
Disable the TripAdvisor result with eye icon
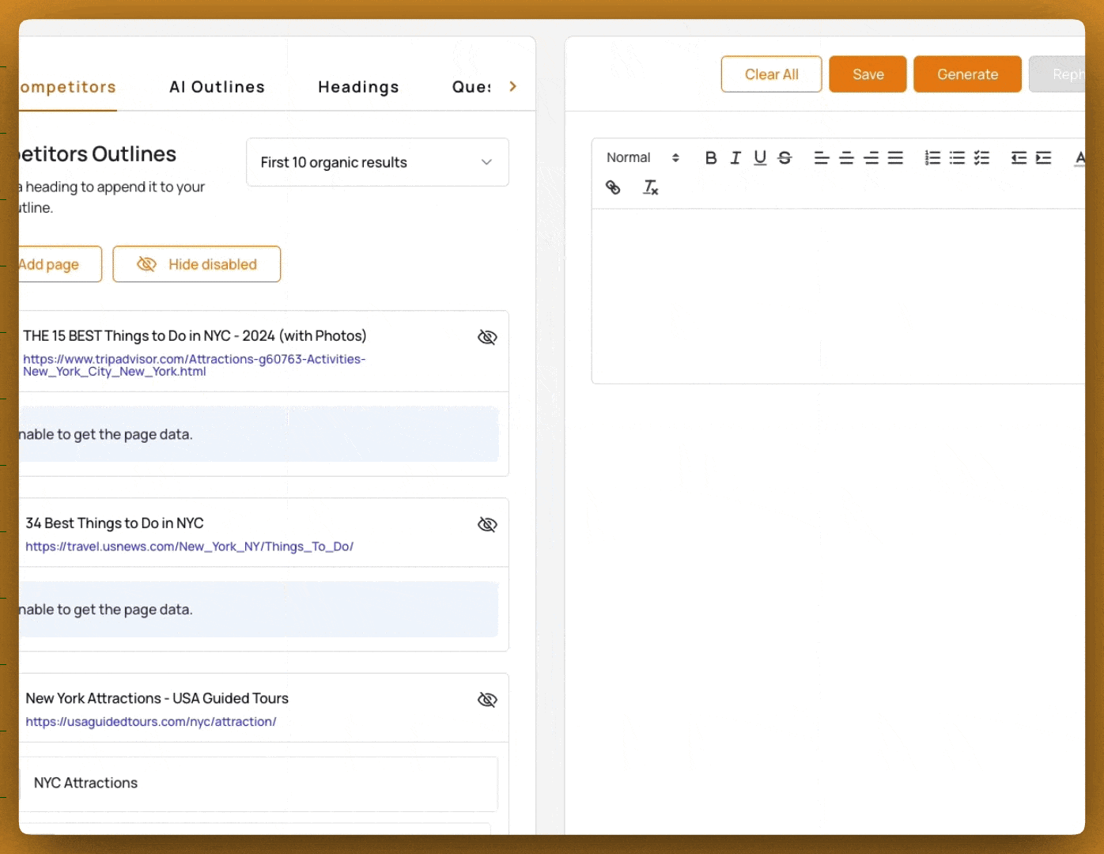click(487, 338)
